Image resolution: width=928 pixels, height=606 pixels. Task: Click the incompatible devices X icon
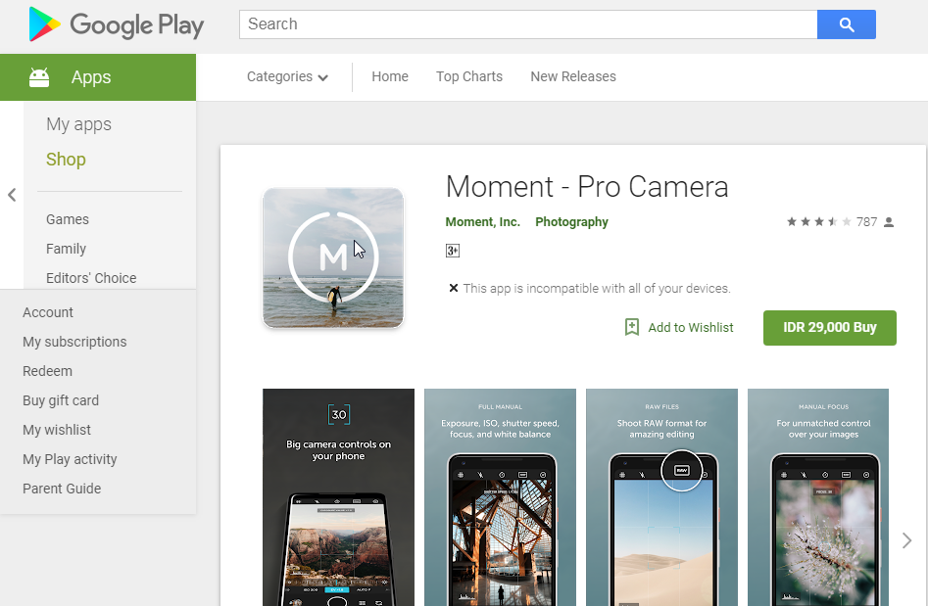click(454, 288)
